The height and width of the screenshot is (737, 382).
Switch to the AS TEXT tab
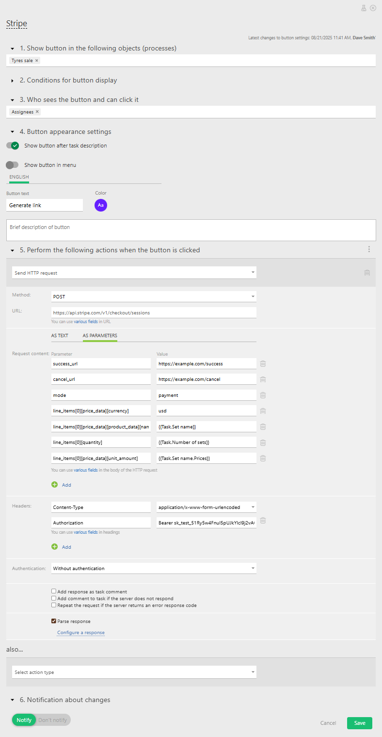coord(60,336)
